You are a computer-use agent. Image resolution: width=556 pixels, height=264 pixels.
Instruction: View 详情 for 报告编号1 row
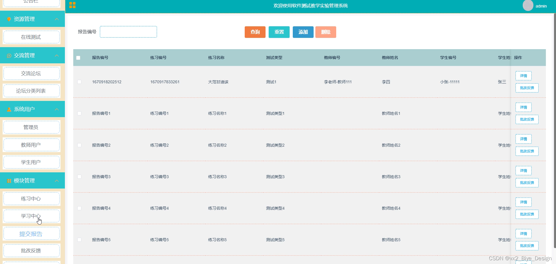coord(524,107)
